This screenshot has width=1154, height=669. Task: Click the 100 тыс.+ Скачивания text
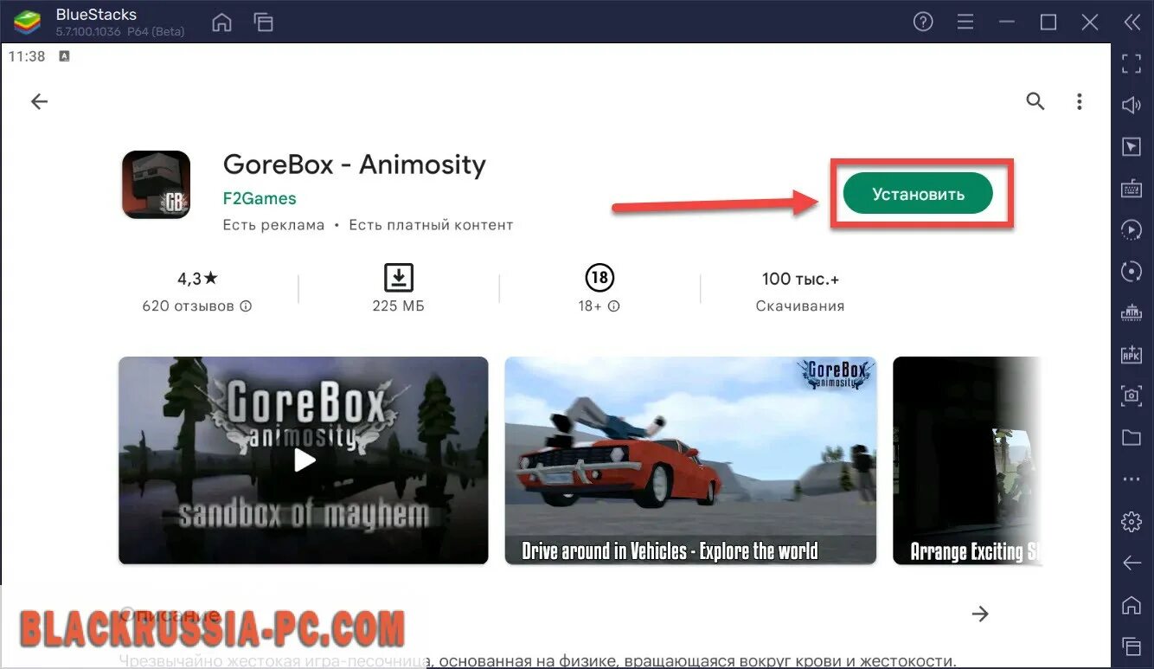(x=800, y=291)
